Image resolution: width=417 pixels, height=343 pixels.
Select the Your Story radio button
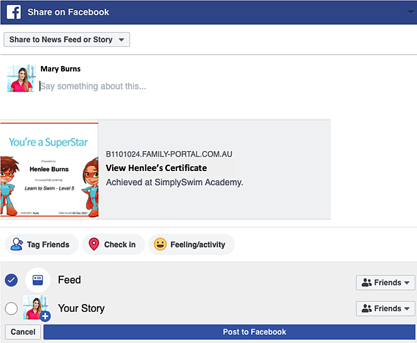pyautogui.click(x=11, y=309)
